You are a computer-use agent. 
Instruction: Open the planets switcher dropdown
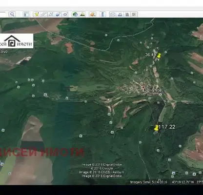tap(93, 14)
